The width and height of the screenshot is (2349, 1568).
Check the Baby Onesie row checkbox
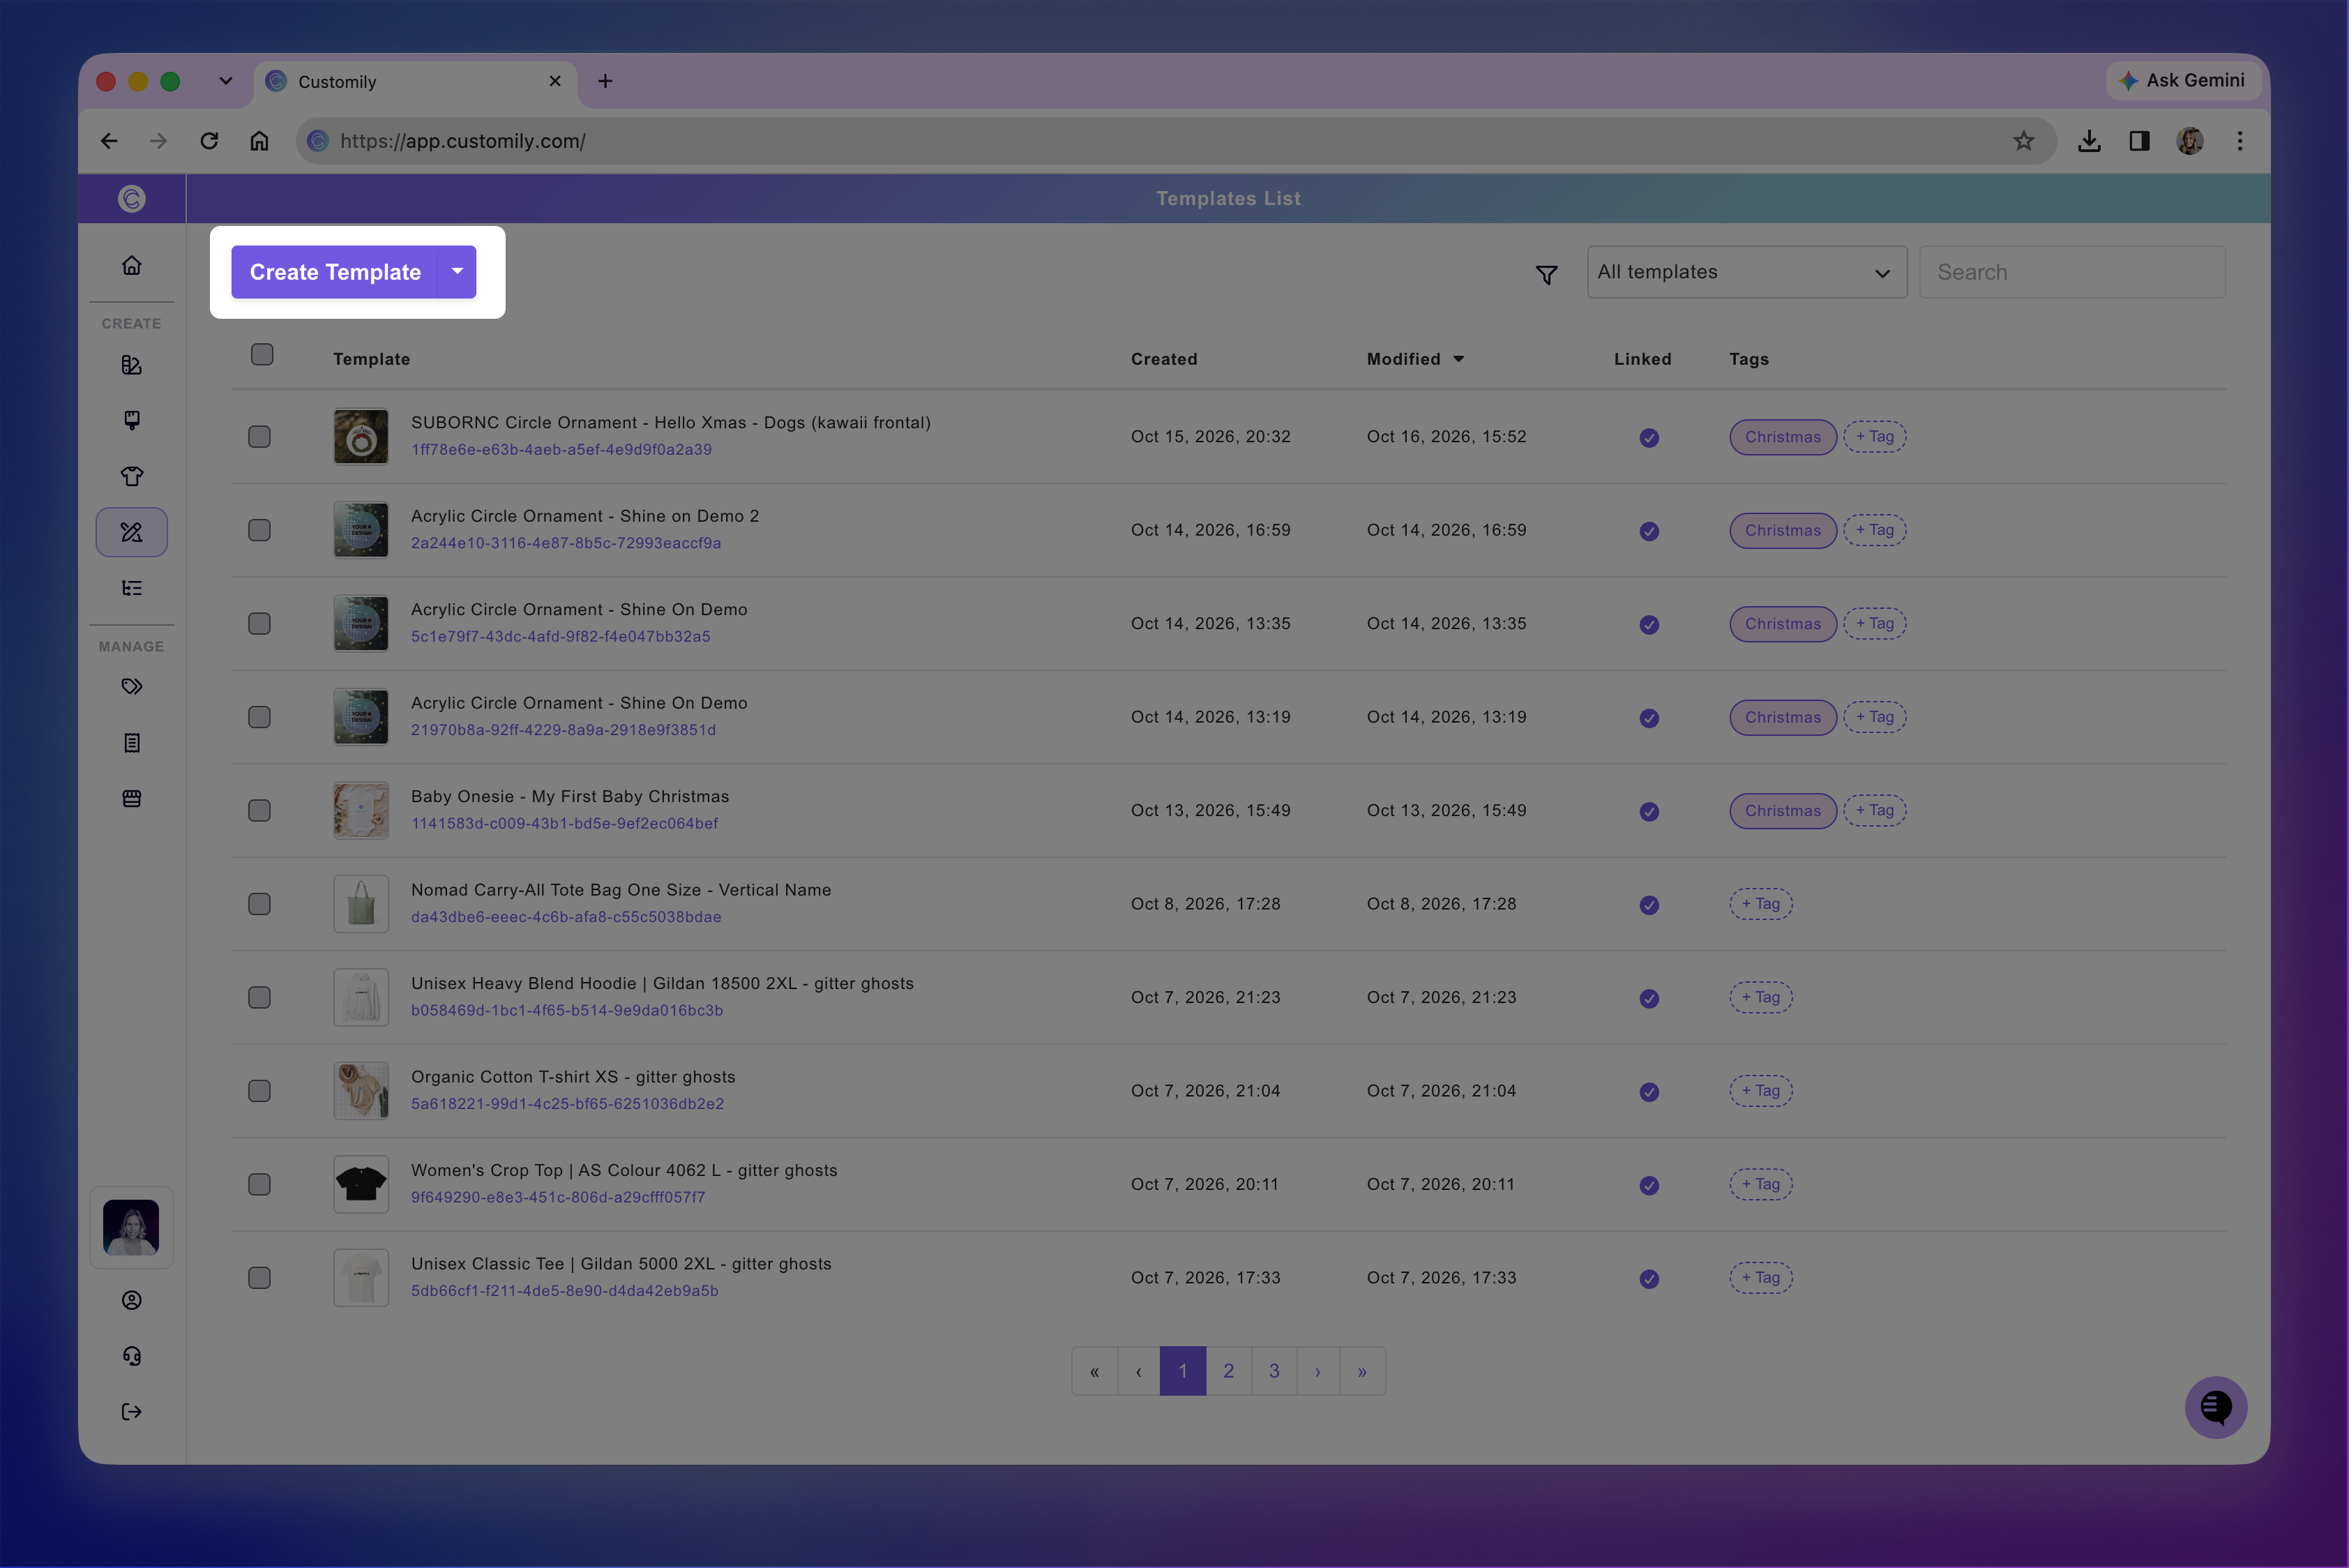259,811
